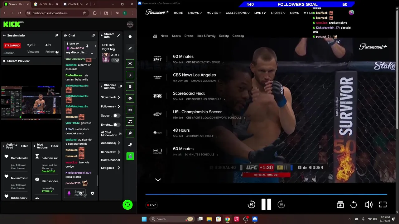399x224 pixels.
Task: Go to Paramount+ Home
Action: (x=178, y=13)
